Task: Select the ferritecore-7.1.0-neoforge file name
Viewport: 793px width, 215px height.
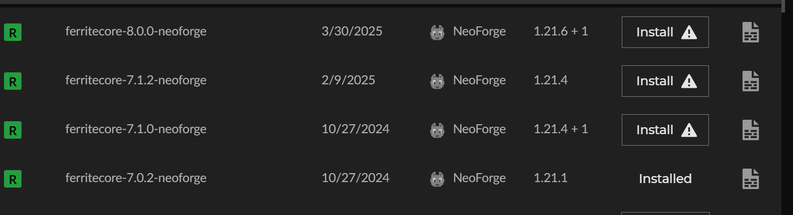Action: click(136, 129)
